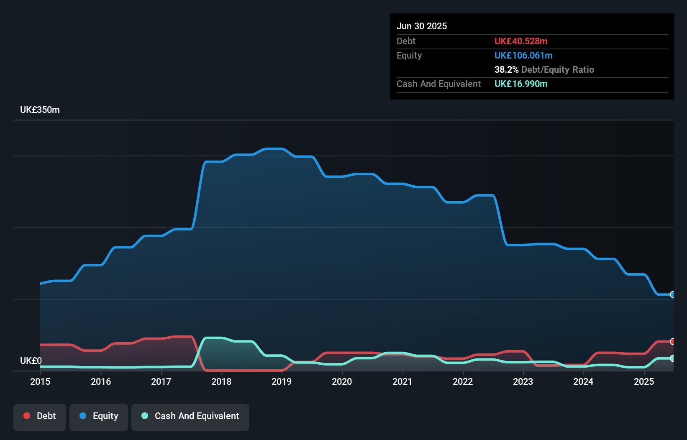This screenshot has height=440, width=687.
Task: Expand the Cash And Equivalent tooltip row
Action: point(438,84)
